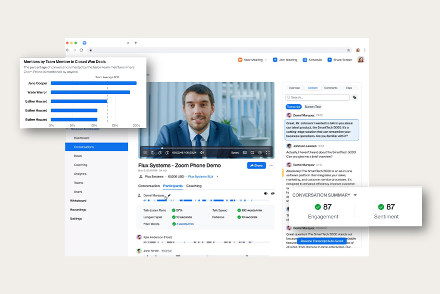Open the three-dot more options button
Image resolution: width=440 pixels, height=294 pixels.
tap(271, 166)
